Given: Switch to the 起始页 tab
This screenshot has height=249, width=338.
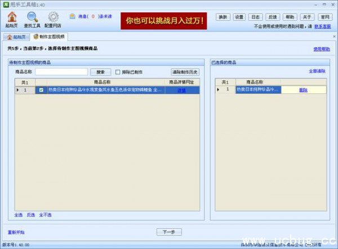Looking at the screenshot, I should click(x=17, y=37).
